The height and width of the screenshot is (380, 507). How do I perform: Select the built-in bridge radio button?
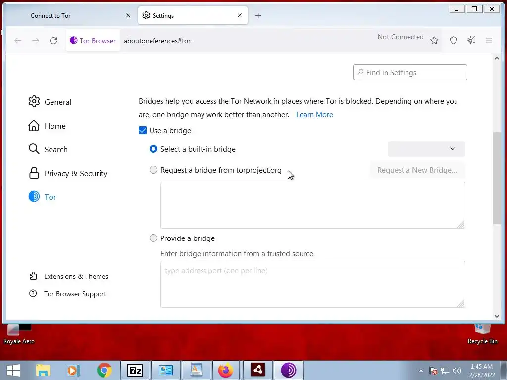click(153, 149)
